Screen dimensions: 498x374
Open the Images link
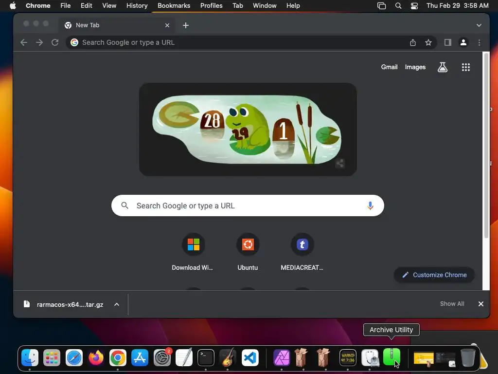[415, 67]
